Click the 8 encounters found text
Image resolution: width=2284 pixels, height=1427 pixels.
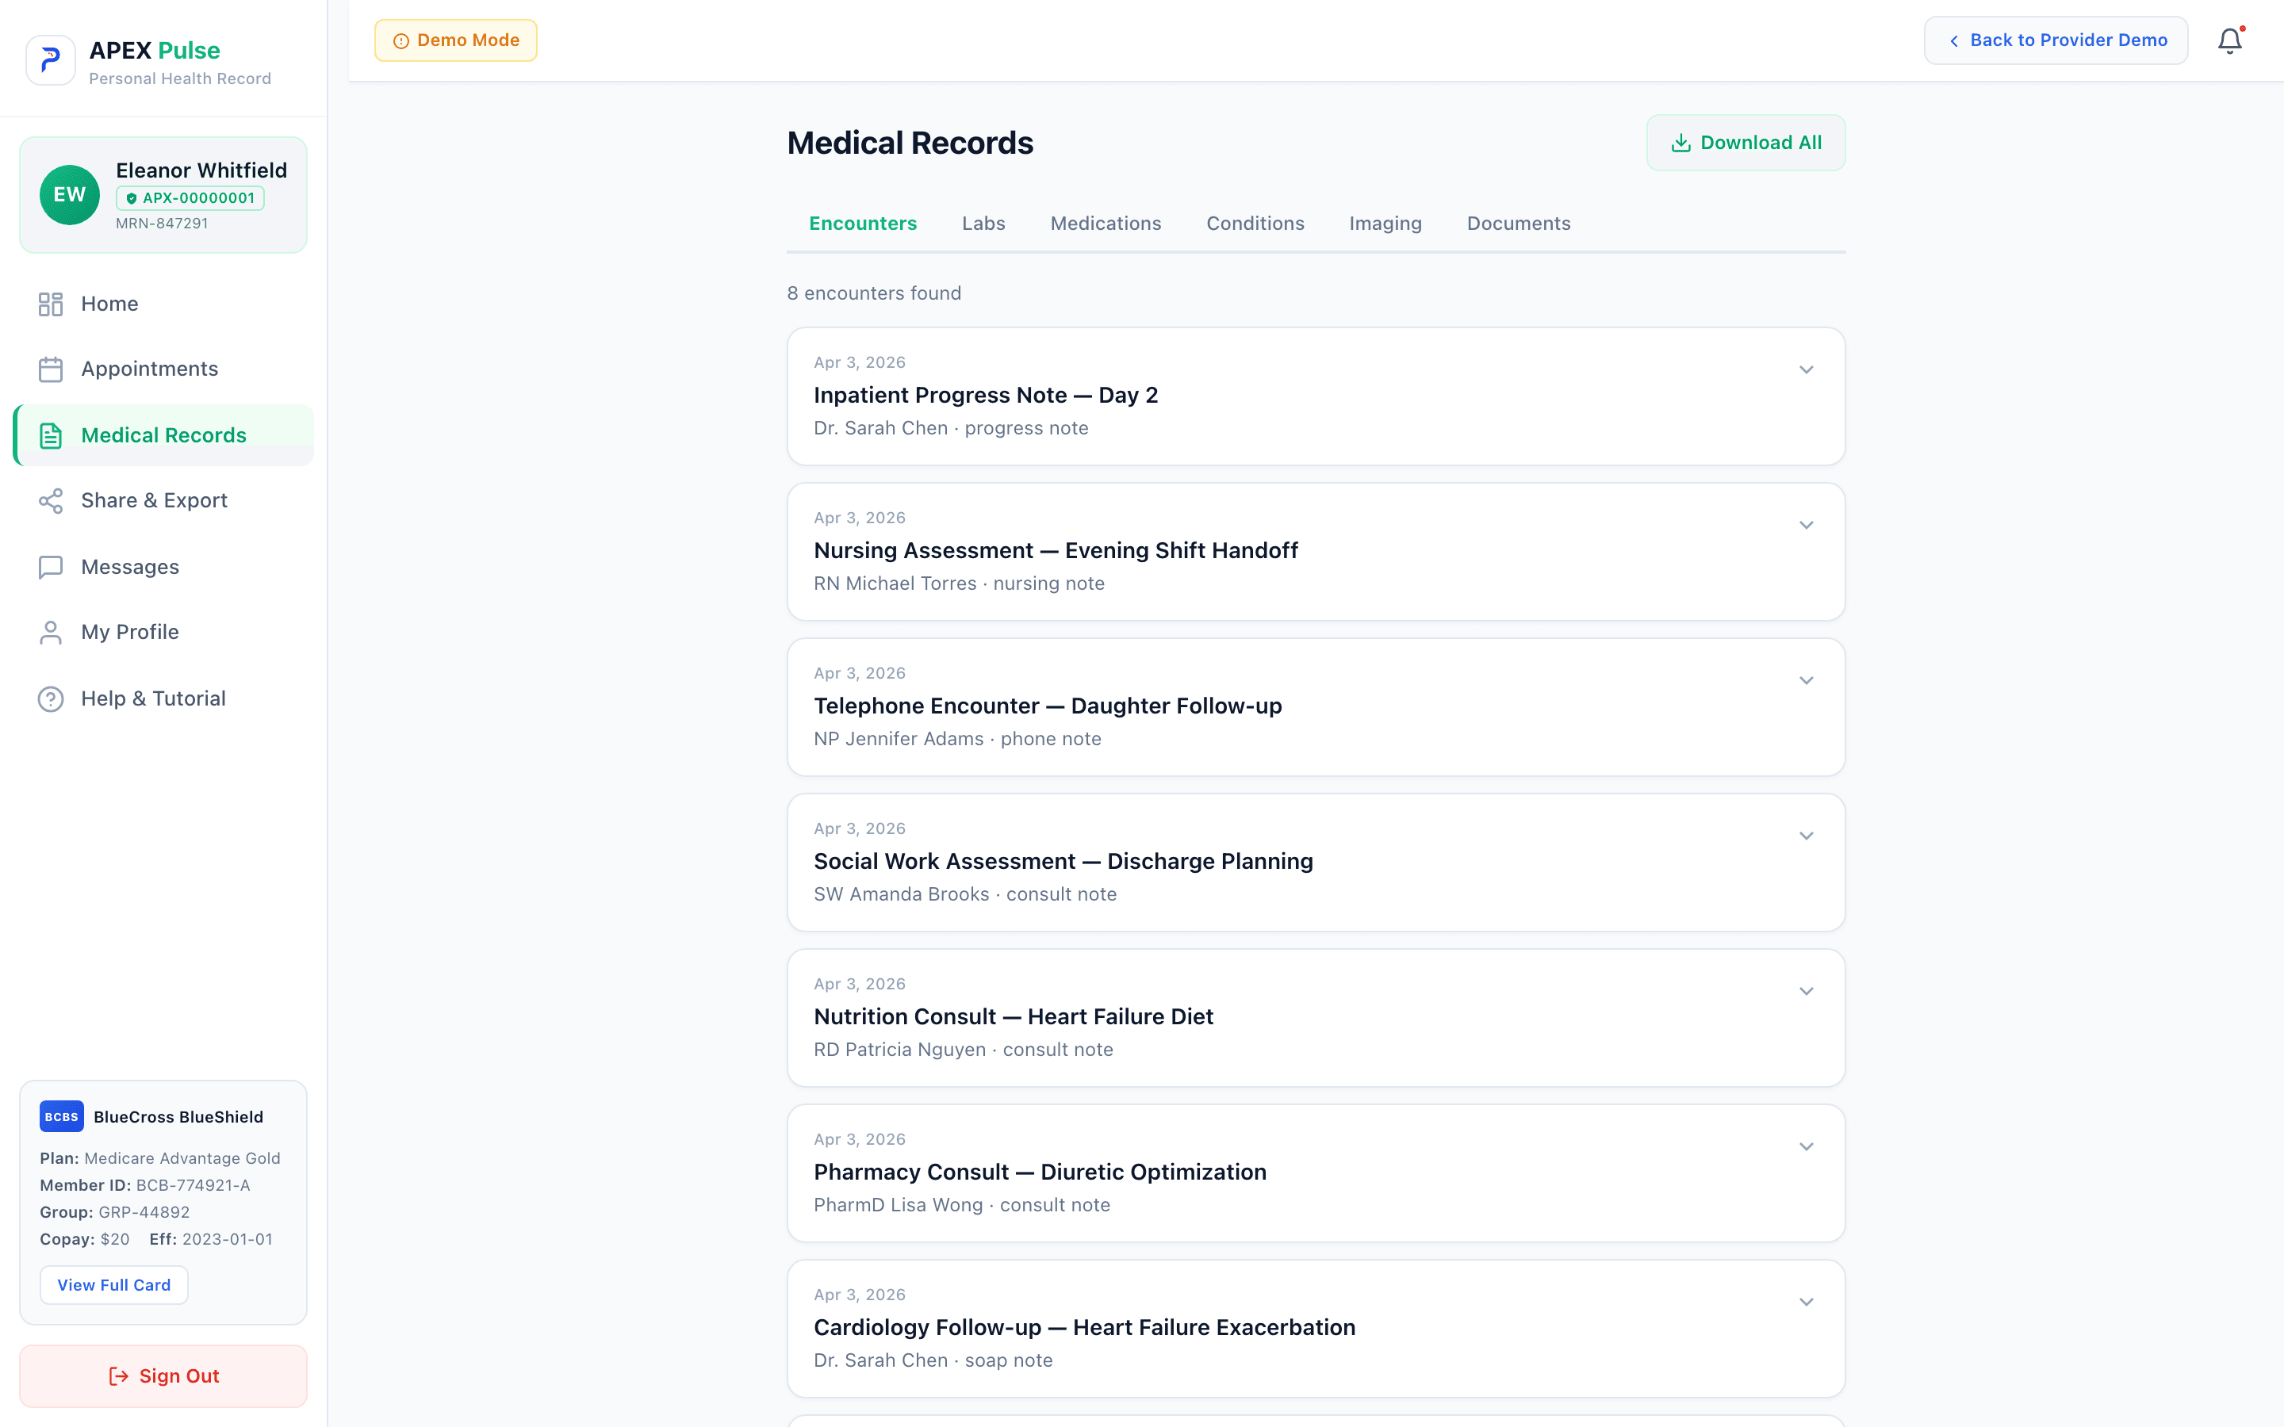(874, 293)
